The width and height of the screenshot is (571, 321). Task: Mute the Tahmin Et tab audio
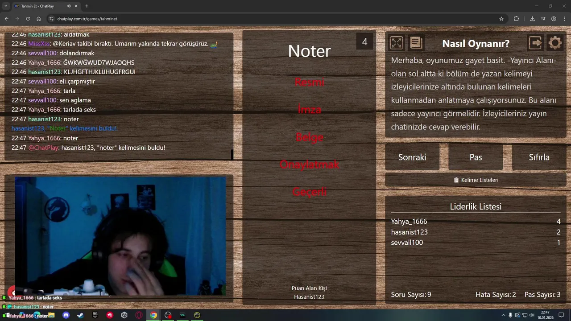point(69,6)
